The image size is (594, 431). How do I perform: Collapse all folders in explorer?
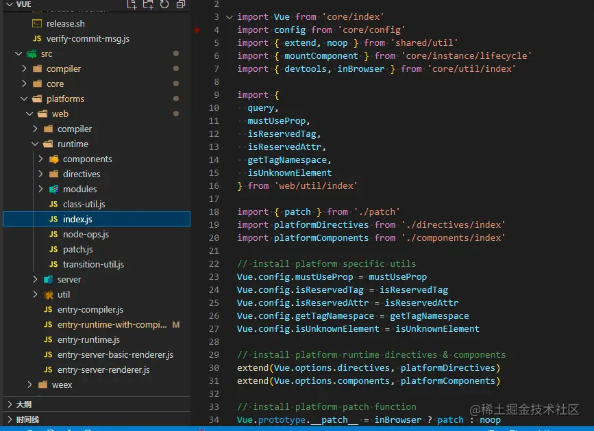pos(181,4)
